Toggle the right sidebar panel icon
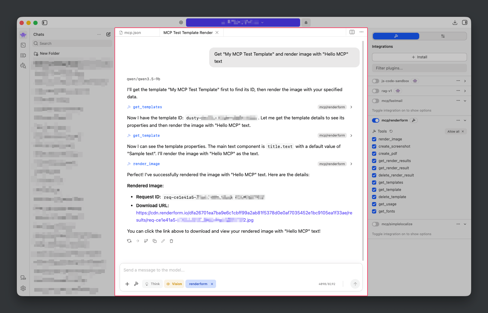488x313 pixels. pyautogui.click(x=465, y=23)
